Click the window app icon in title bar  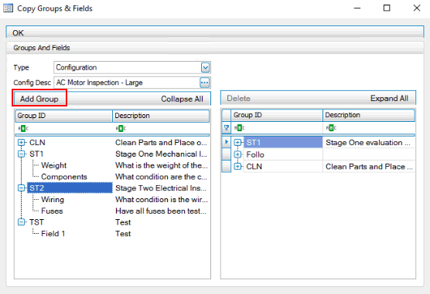[8, 8]
